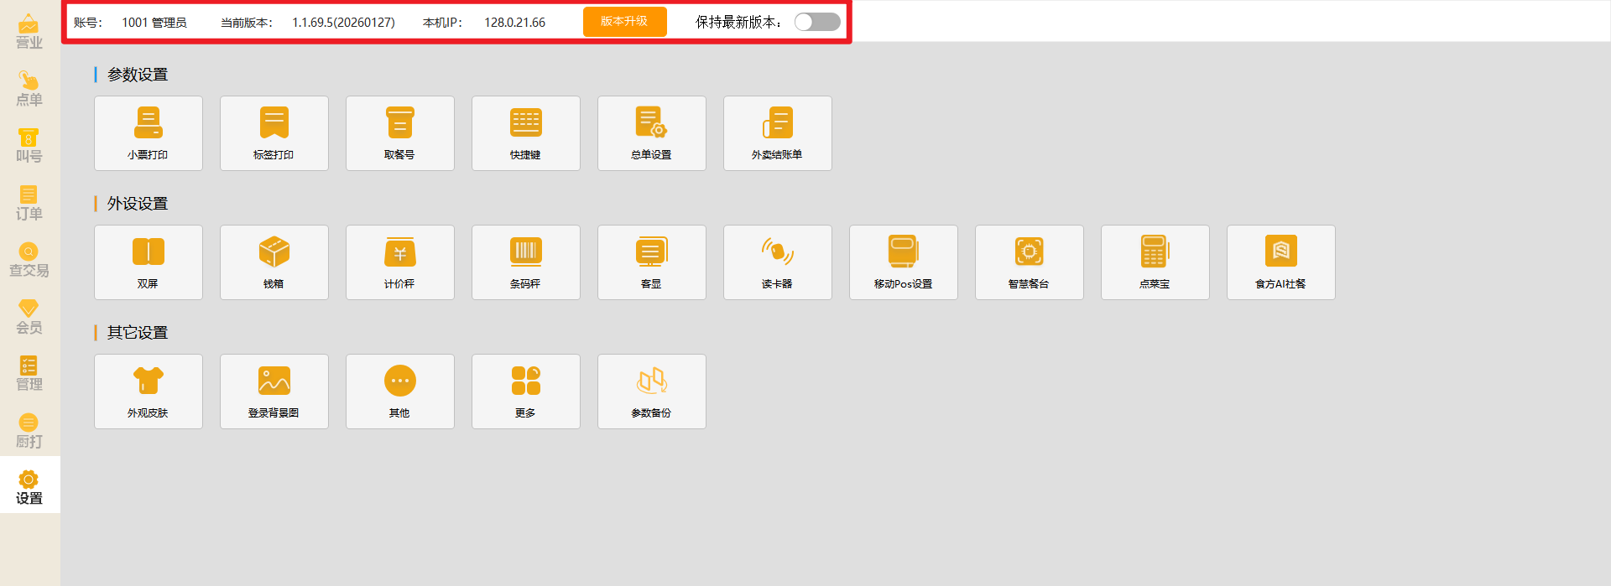Open the 智慧餐台 smart table settings
Image resolution: width=1611 pixels, height=586 pixels.
pyautogui.click(x=1030, y=262)
